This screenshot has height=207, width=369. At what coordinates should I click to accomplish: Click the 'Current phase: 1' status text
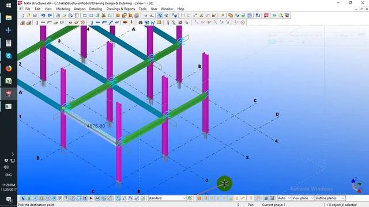tap(274, 205)
